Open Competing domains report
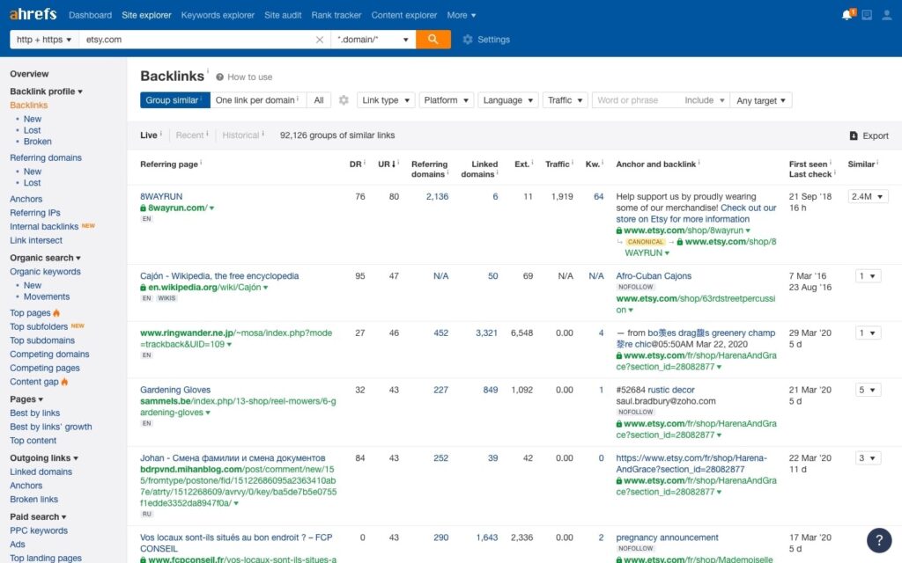 49,354
